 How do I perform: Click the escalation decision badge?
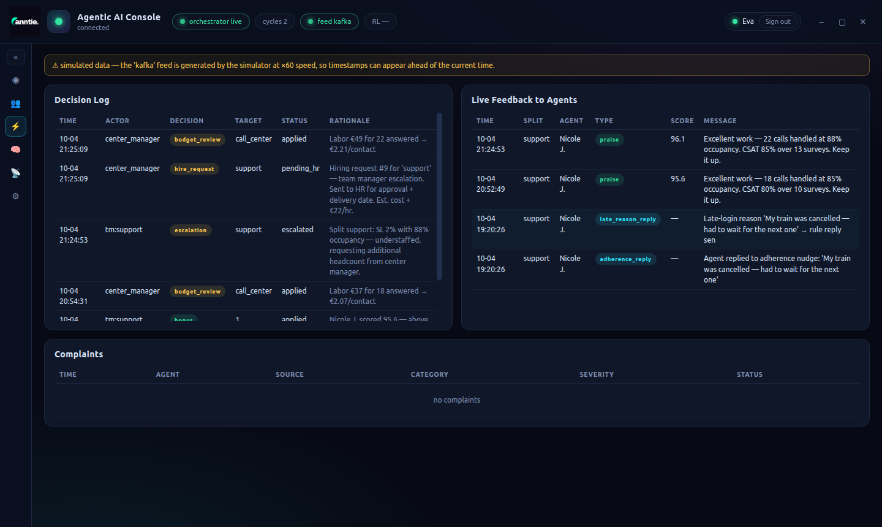click(x=190, y=230)
